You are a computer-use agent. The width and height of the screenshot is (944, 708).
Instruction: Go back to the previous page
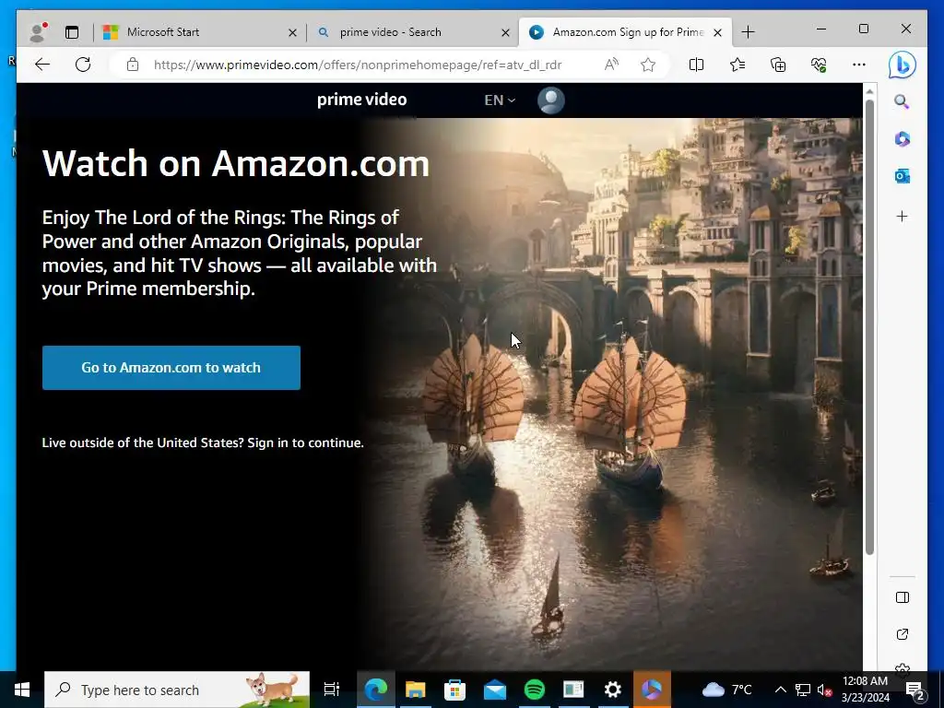[42, 65]
